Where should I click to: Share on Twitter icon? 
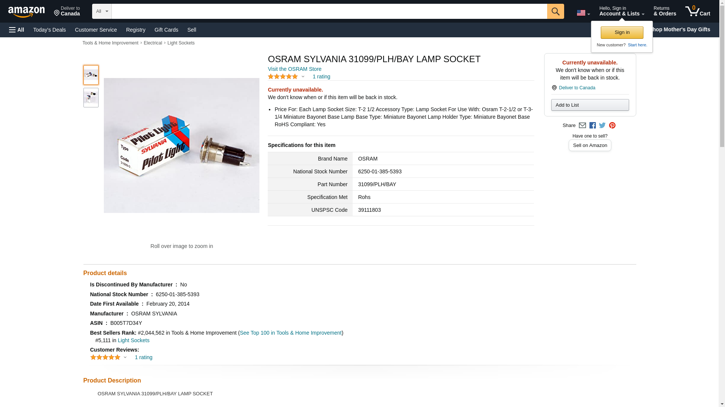pos(602,125)
